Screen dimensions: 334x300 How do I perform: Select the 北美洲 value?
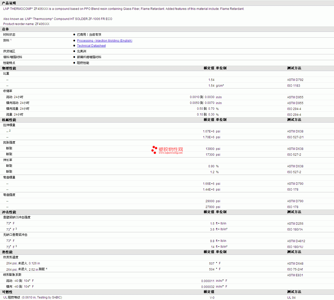pos(82,51)
